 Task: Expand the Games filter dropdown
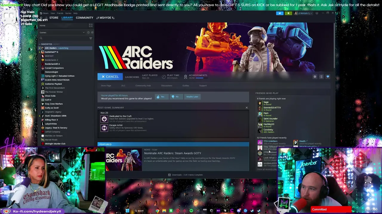(x=84, y=32)
